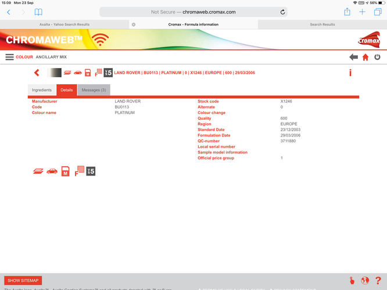Click Standard Date 23/12/2003 value
387x290 pixels.
coord(291,130)
